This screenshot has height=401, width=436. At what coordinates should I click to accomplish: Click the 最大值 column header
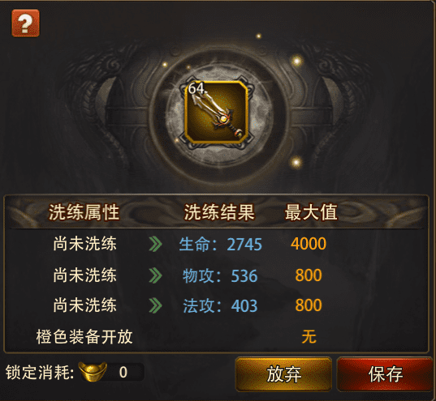pos(311,212)
